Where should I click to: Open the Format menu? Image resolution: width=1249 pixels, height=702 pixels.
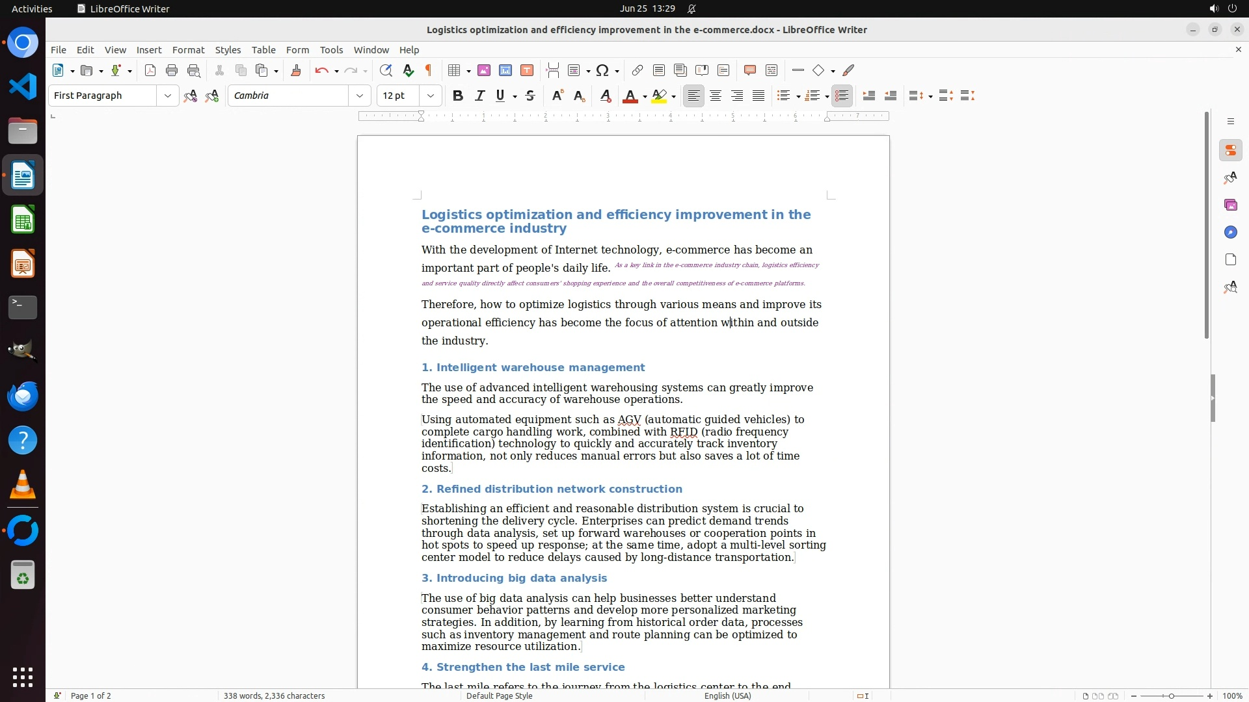tap(188, 50)
